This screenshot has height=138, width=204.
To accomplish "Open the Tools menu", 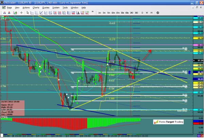I will 65,7.
